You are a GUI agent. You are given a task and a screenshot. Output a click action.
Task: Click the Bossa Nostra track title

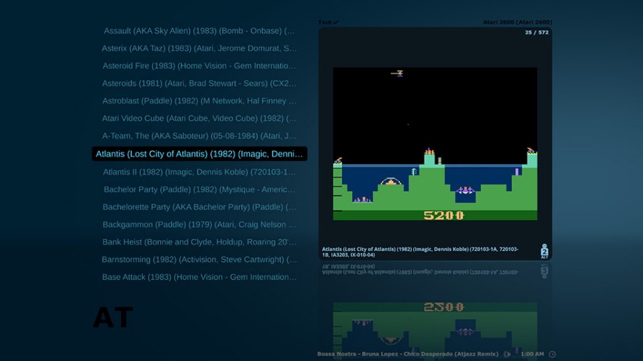click(x=408, y=354)
